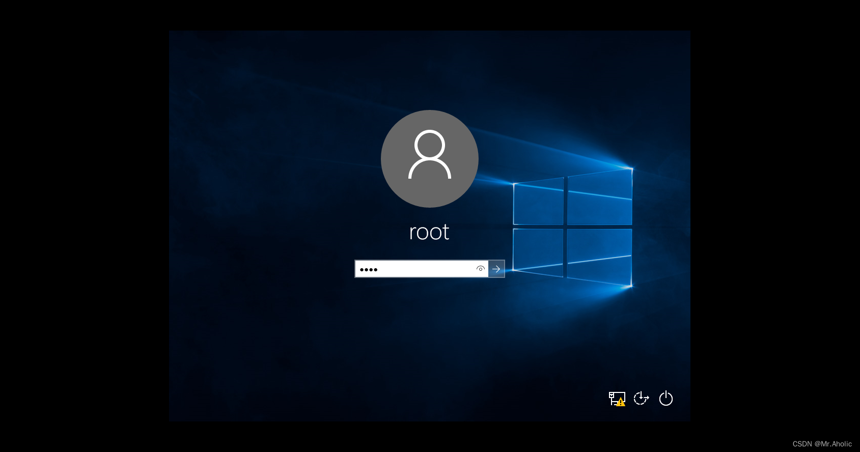Submit password with the arrow button
The image size is (860, 452).
click(x=496, y=269)
